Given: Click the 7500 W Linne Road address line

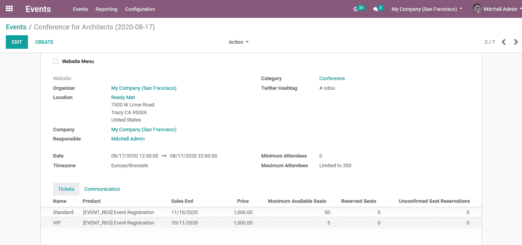Looking at the screenshot, I should (133, 105).
